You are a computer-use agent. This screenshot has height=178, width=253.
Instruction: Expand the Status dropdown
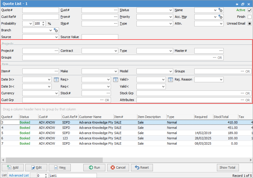171,10
